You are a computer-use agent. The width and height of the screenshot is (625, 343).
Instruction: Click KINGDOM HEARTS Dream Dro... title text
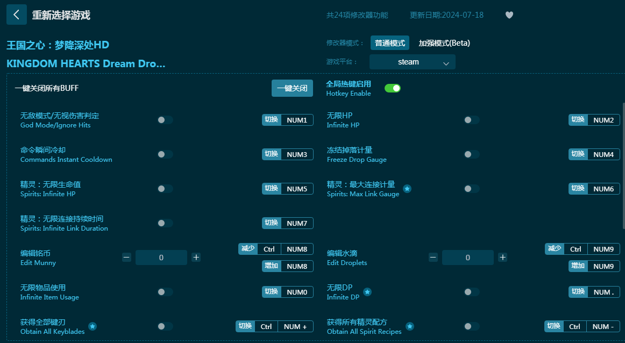86,64
